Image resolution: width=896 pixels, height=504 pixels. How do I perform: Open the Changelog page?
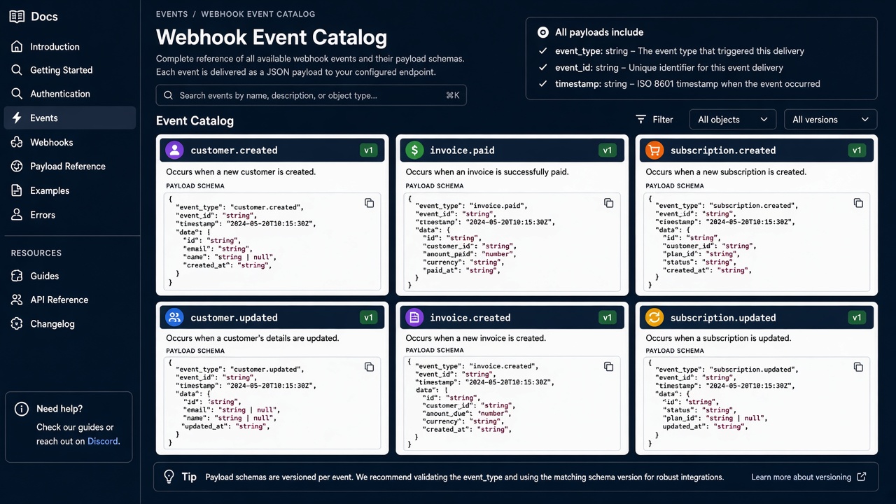[x=69, y=324]
